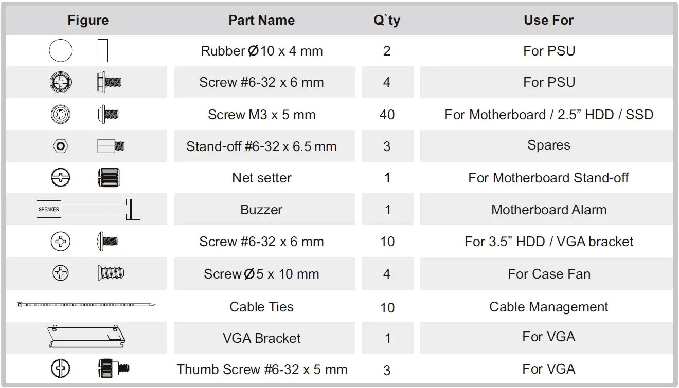The image size is (679, 388).
Task: Click the Stand-off #6-32 x 6.5 mm name
Action: pos(261,146)
